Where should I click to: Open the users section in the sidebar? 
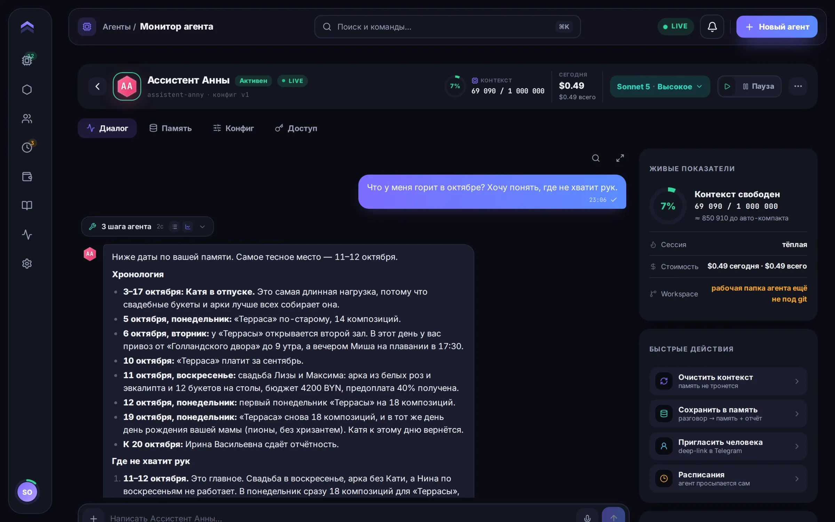pyautogui.click(x=27, y=119)
